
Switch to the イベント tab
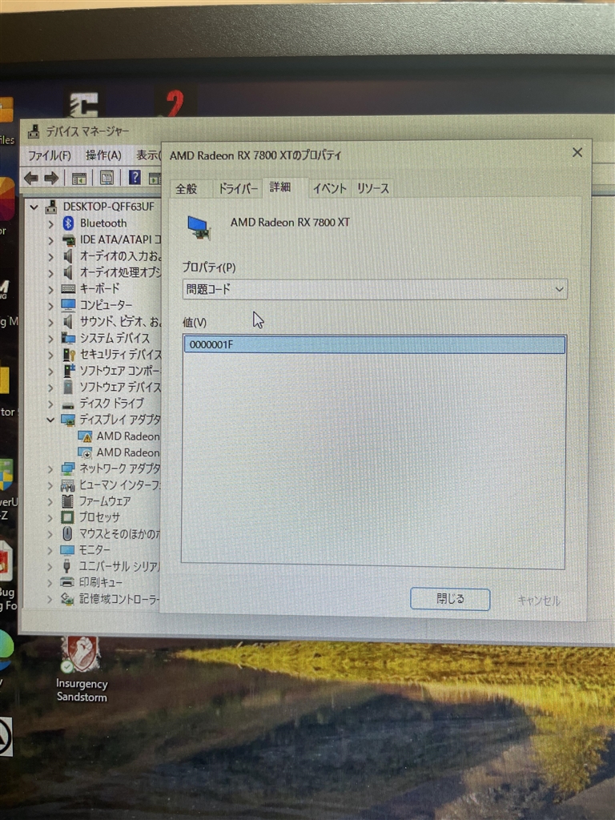(329, 188)
